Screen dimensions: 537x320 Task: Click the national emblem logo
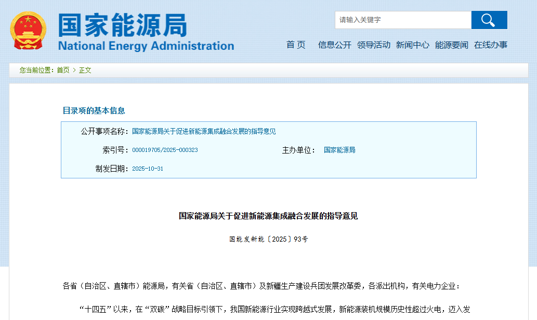28,31
